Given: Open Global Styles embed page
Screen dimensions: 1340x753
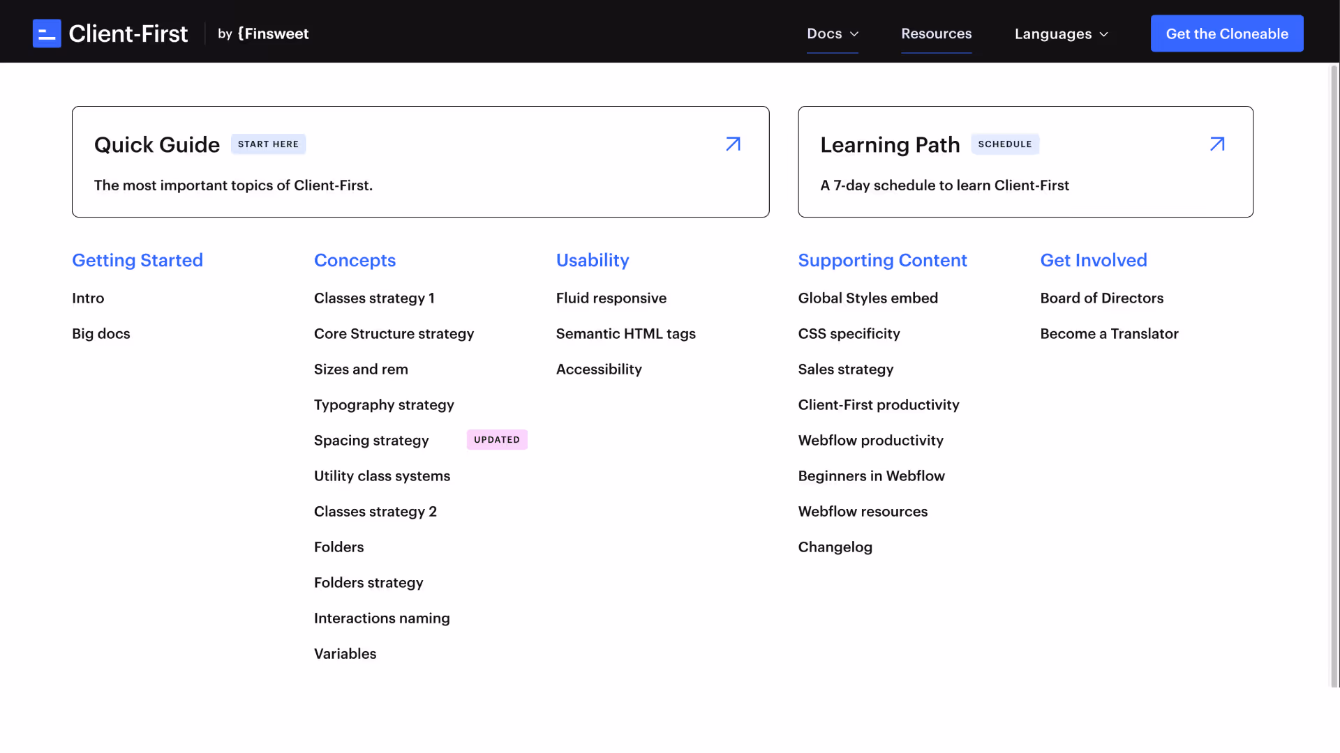Looking at the screenshot, I should tap(868, 298).
